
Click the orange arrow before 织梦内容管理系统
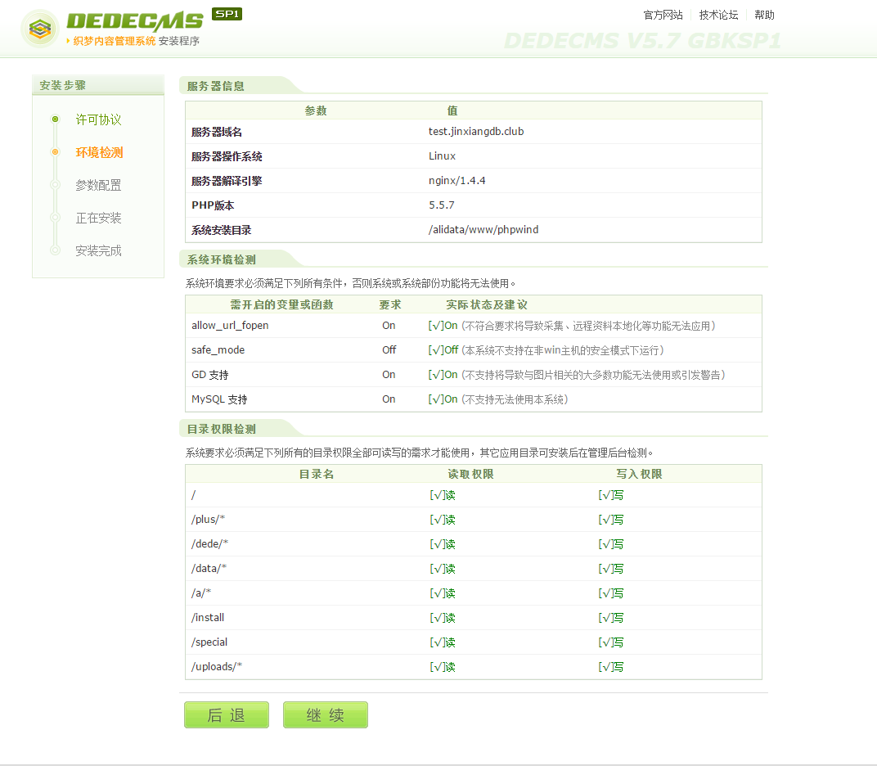tap(68, 41)
